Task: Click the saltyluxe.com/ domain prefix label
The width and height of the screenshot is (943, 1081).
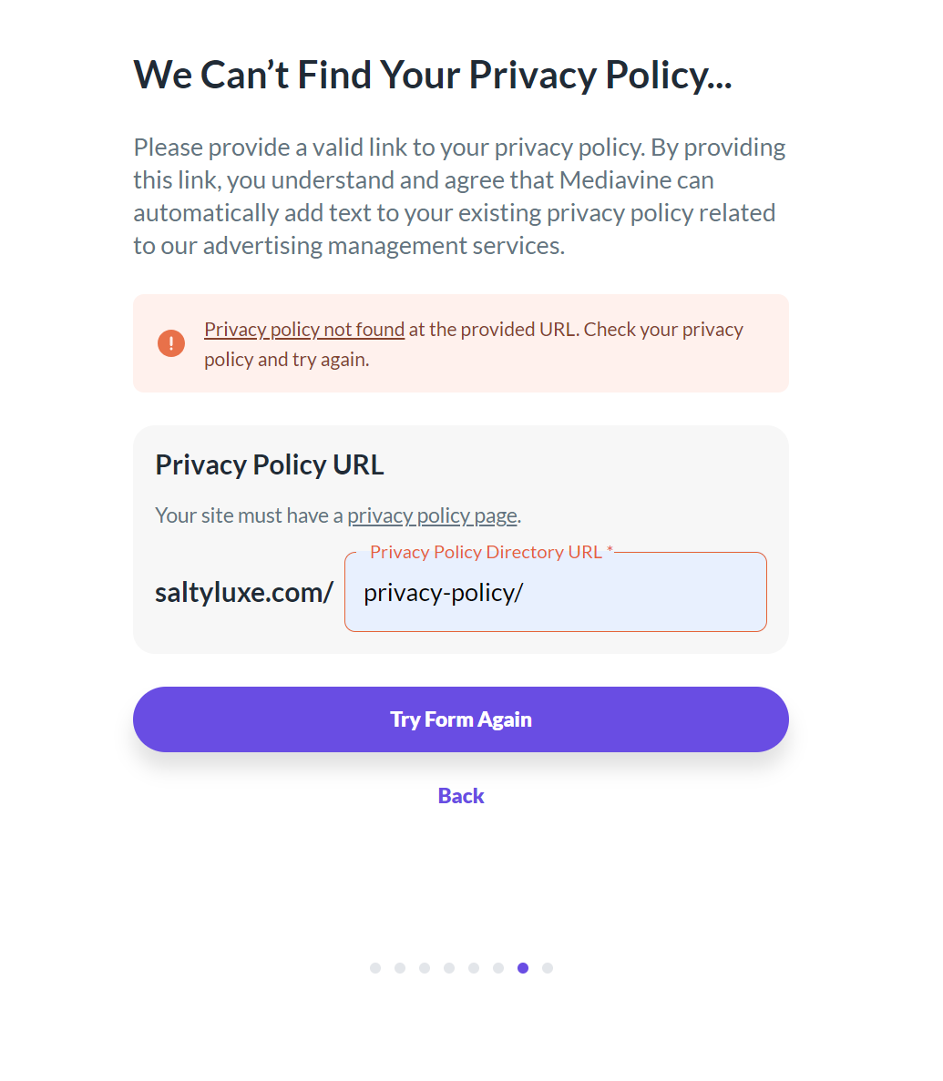Action: pos(244,593)
